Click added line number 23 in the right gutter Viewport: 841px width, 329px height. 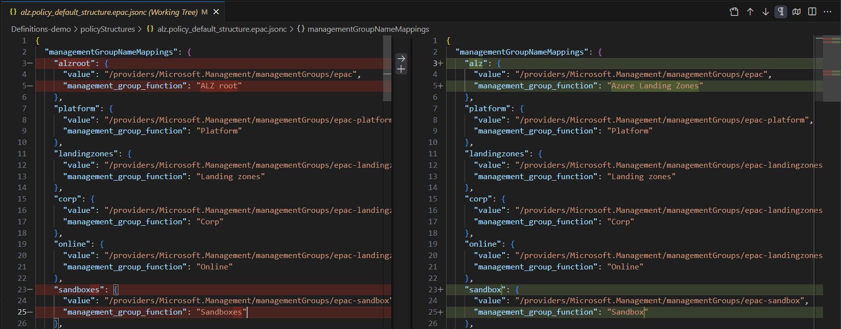point(433,289)
